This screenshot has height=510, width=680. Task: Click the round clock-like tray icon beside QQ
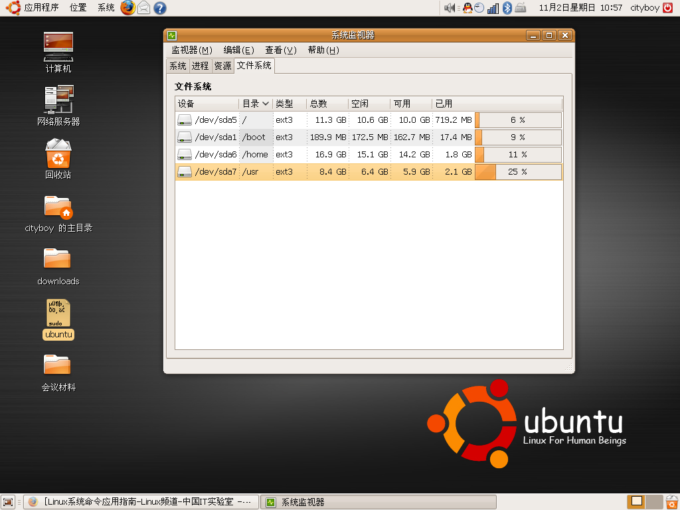479,8
